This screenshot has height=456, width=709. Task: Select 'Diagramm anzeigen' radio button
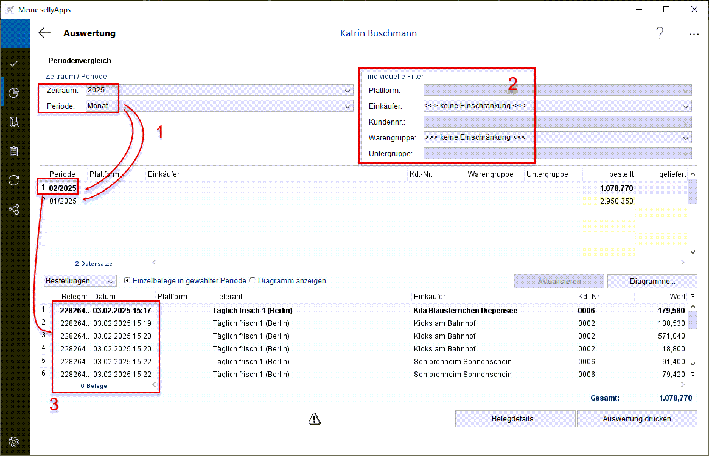click(x=253, y=281)
